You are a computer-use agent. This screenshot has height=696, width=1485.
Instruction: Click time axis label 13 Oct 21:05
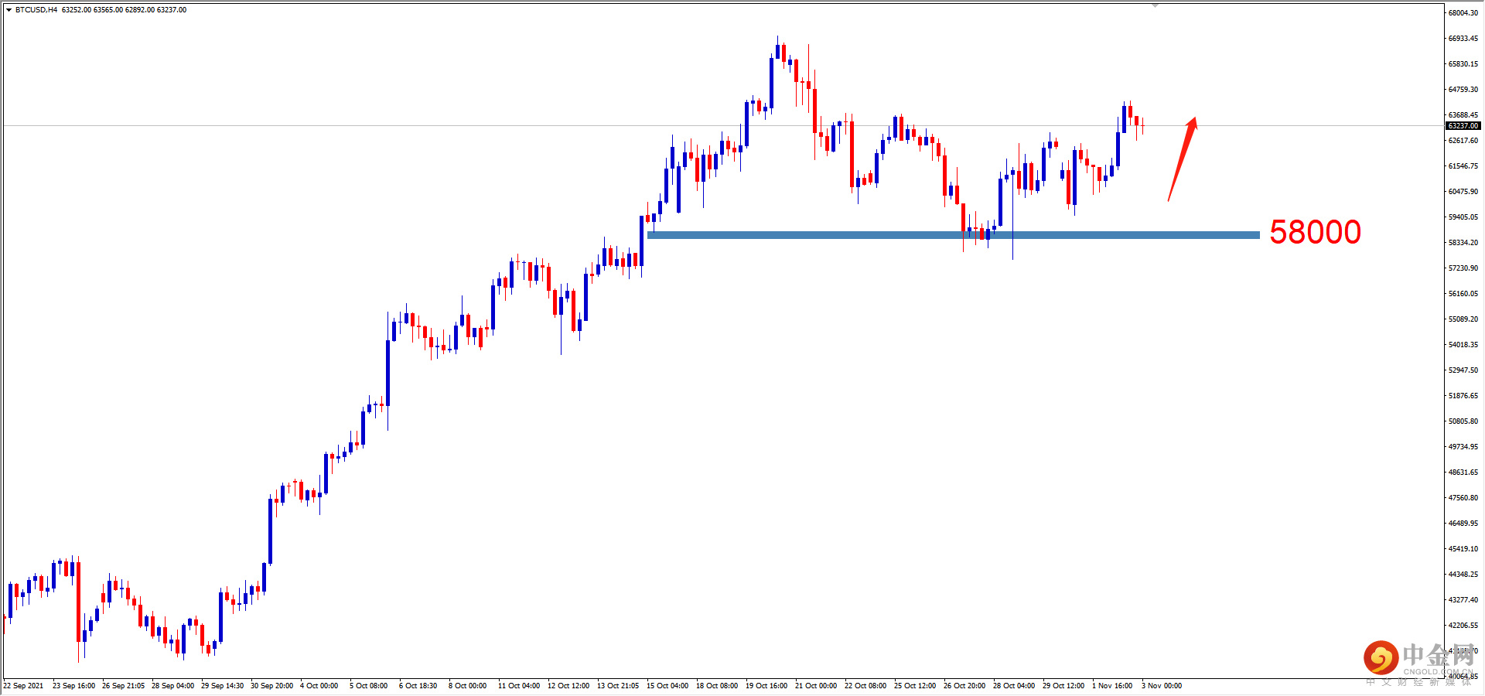pyautogui.click(x=618, y=686)
